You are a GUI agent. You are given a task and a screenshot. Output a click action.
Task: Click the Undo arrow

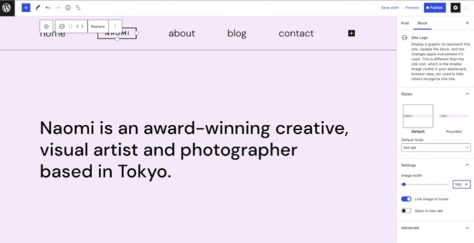tap(48, 8)
